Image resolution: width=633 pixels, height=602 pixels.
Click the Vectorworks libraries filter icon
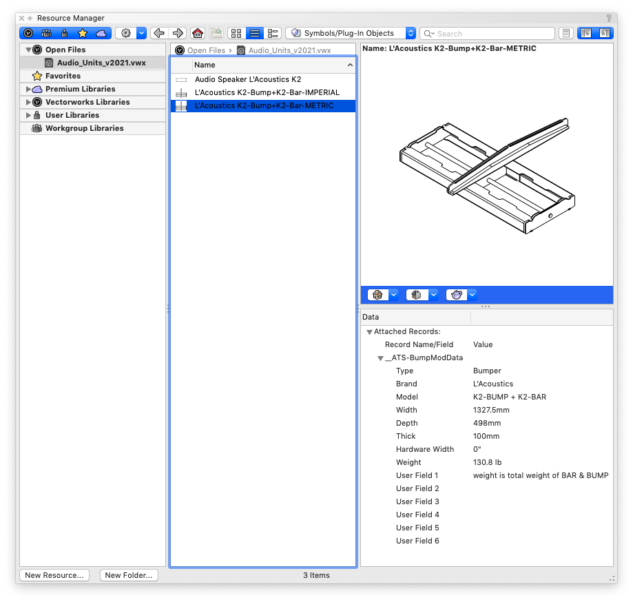click(x=29, y=33)
